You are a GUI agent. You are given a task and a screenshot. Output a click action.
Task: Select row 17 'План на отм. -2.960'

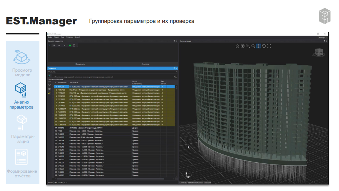pyautogui.click(x=115, y=137)
